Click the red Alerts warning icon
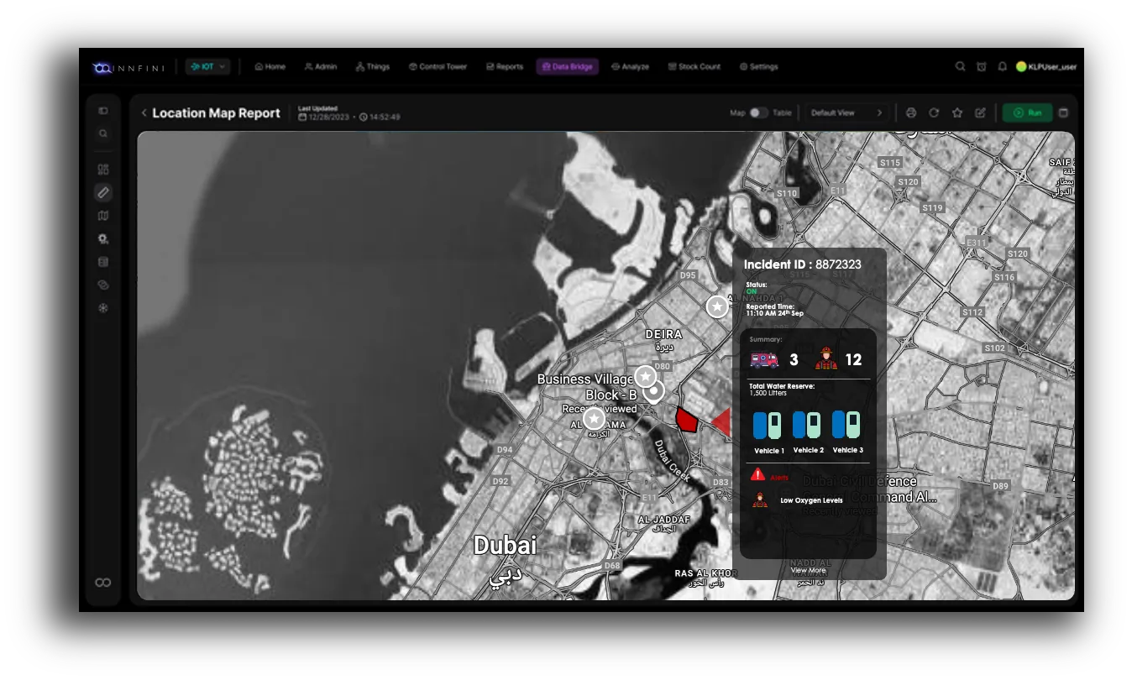 coord(757,475)
